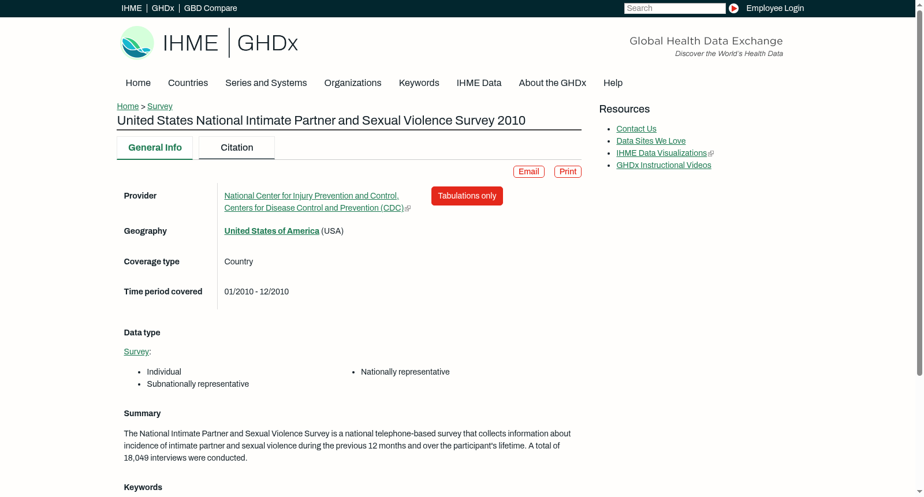Open the Organizations menu item
This screenshot has width=924, height=497.
pos(353,83)
